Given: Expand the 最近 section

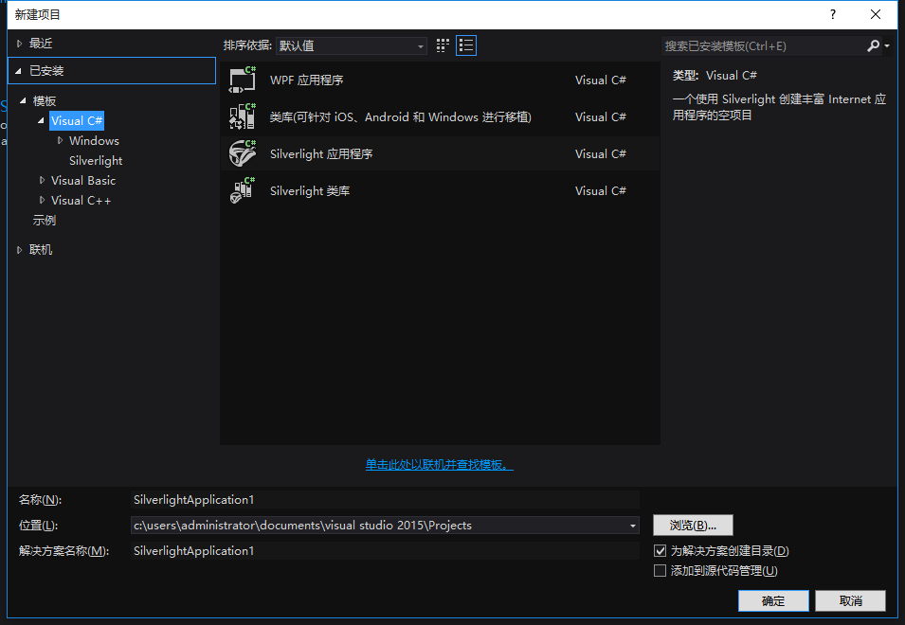Looking at the screenshot, I should pyautogui.click(x=19, y=44).
